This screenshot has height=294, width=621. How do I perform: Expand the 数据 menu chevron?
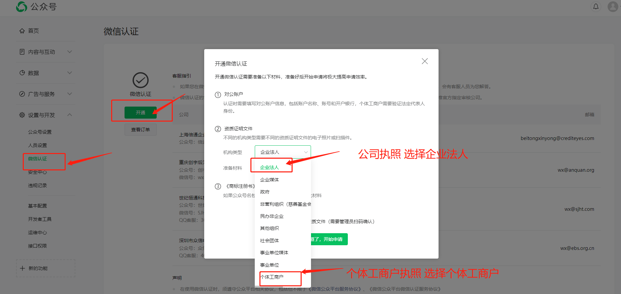click(70, 73)
